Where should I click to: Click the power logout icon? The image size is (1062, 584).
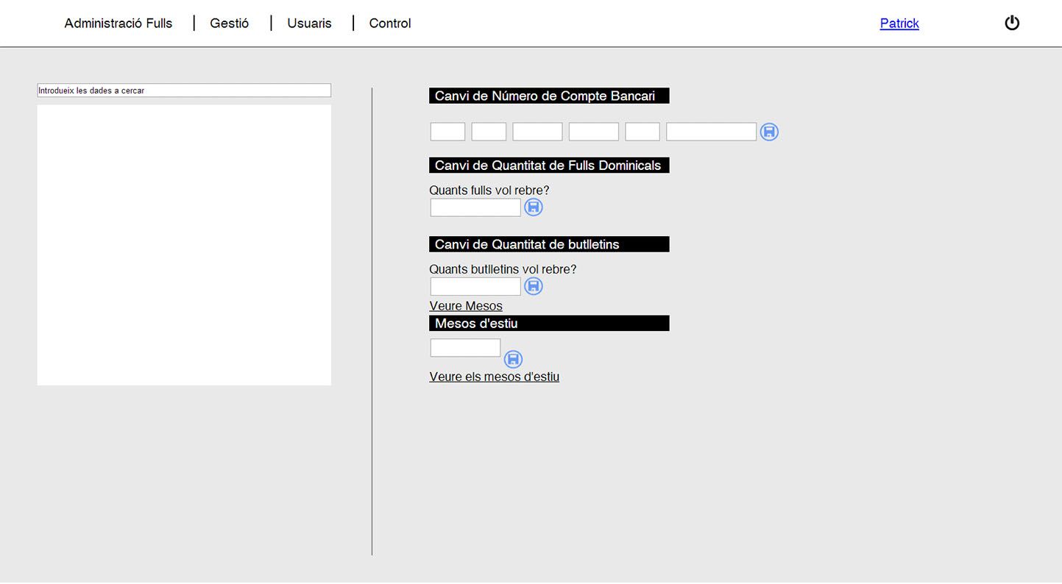coord(1012,23)
